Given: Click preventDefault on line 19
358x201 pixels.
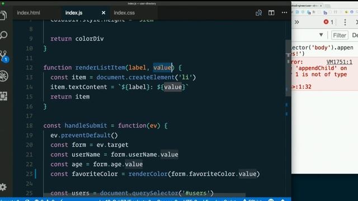Looking at the screenshot, I should pos(86,135).
